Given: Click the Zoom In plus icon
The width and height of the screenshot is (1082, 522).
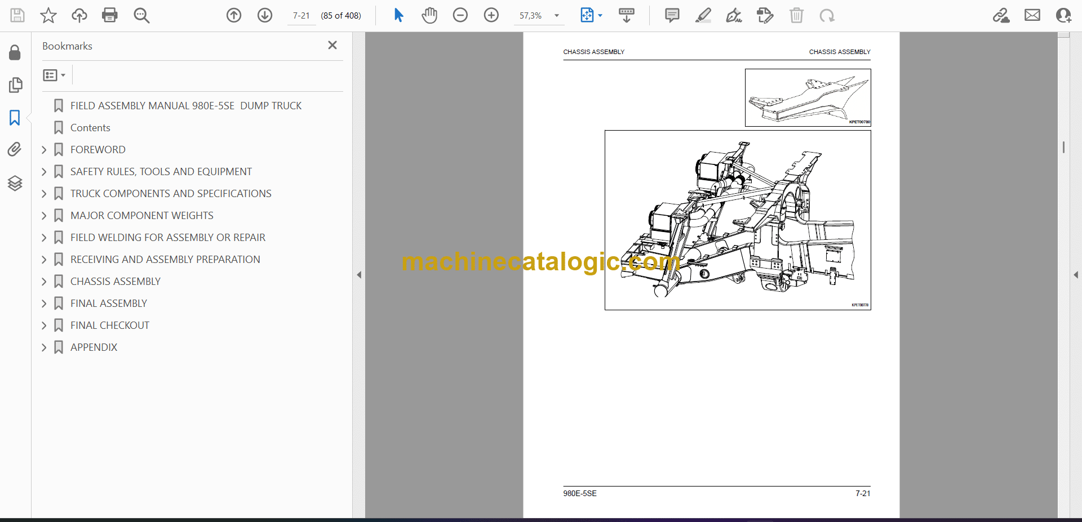Looking at the screenshot, I should coord(491,15).
